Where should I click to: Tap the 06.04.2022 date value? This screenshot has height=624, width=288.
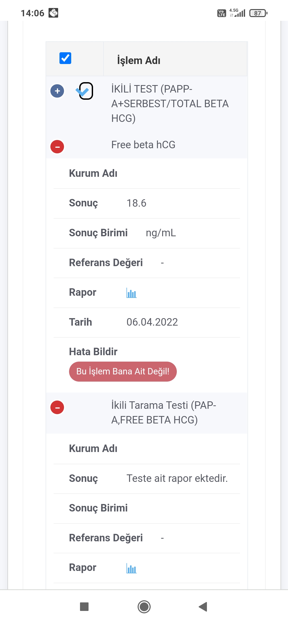tap(152, 322)
